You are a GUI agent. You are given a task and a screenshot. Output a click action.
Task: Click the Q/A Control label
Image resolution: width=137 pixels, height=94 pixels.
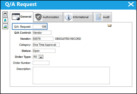(23, 33)
